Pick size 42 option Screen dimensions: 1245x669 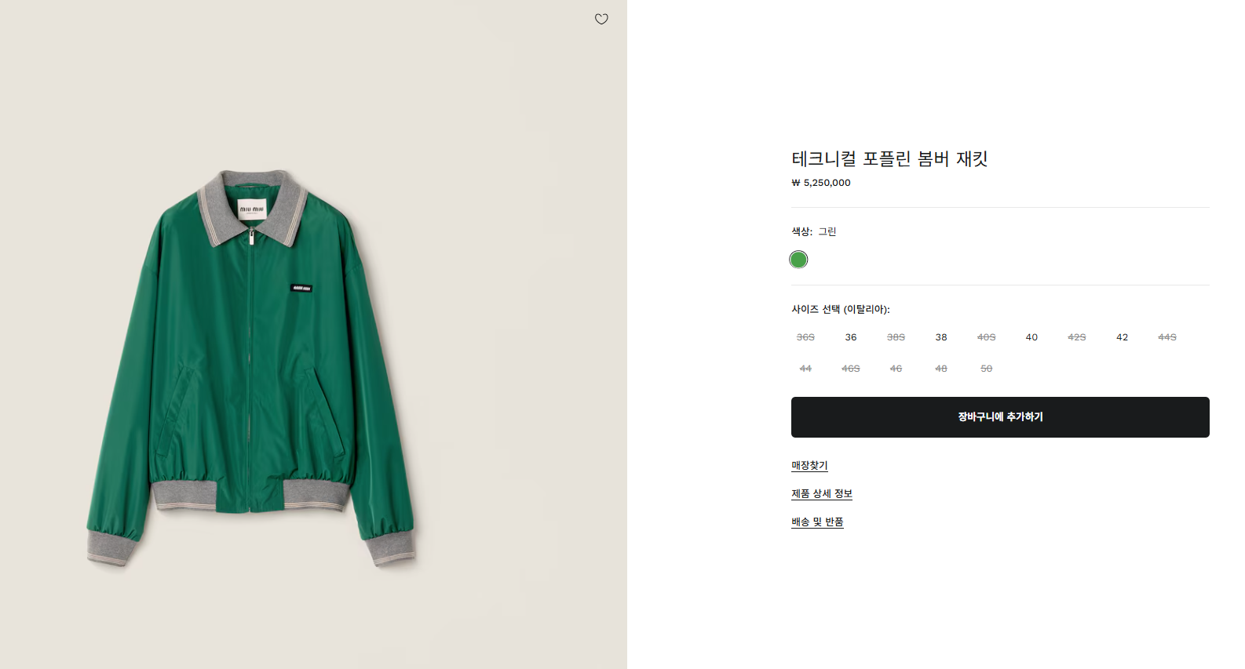1122,337
